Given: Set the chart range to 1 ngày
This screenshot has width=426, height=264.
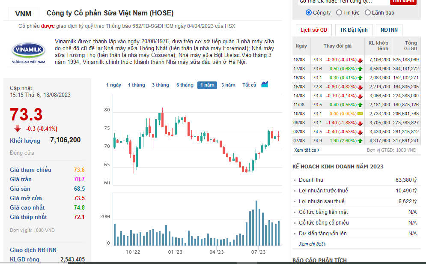Looking at the screenshot, I should pyautogui.click(x=113, y=85).
